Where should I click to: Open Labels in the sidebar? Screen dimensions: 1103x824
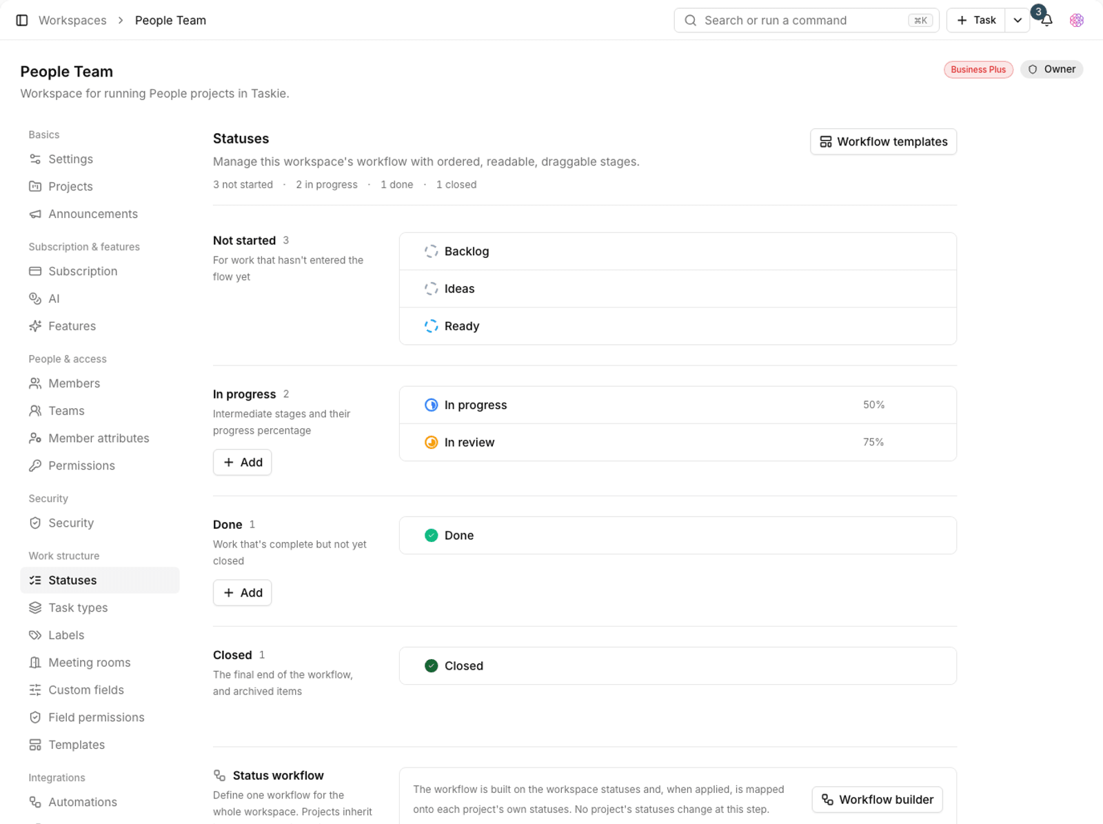point(100,635)
